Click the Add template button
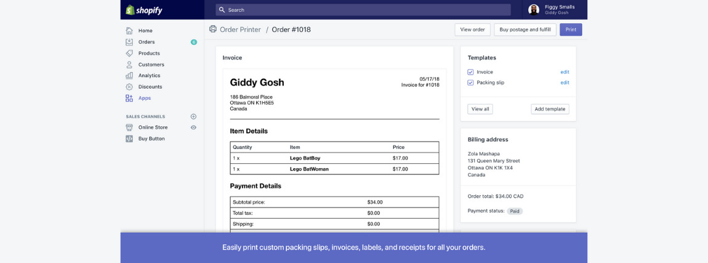 (550, 109)
